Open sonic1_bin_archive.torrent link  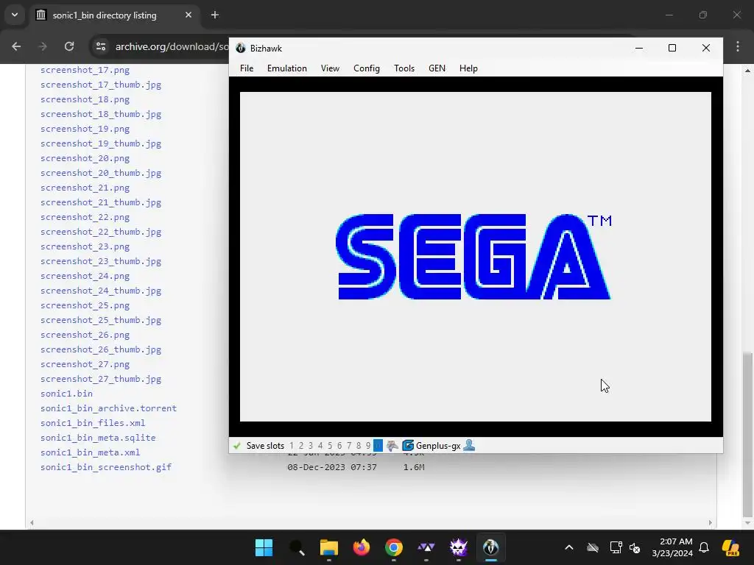[109, 408]
